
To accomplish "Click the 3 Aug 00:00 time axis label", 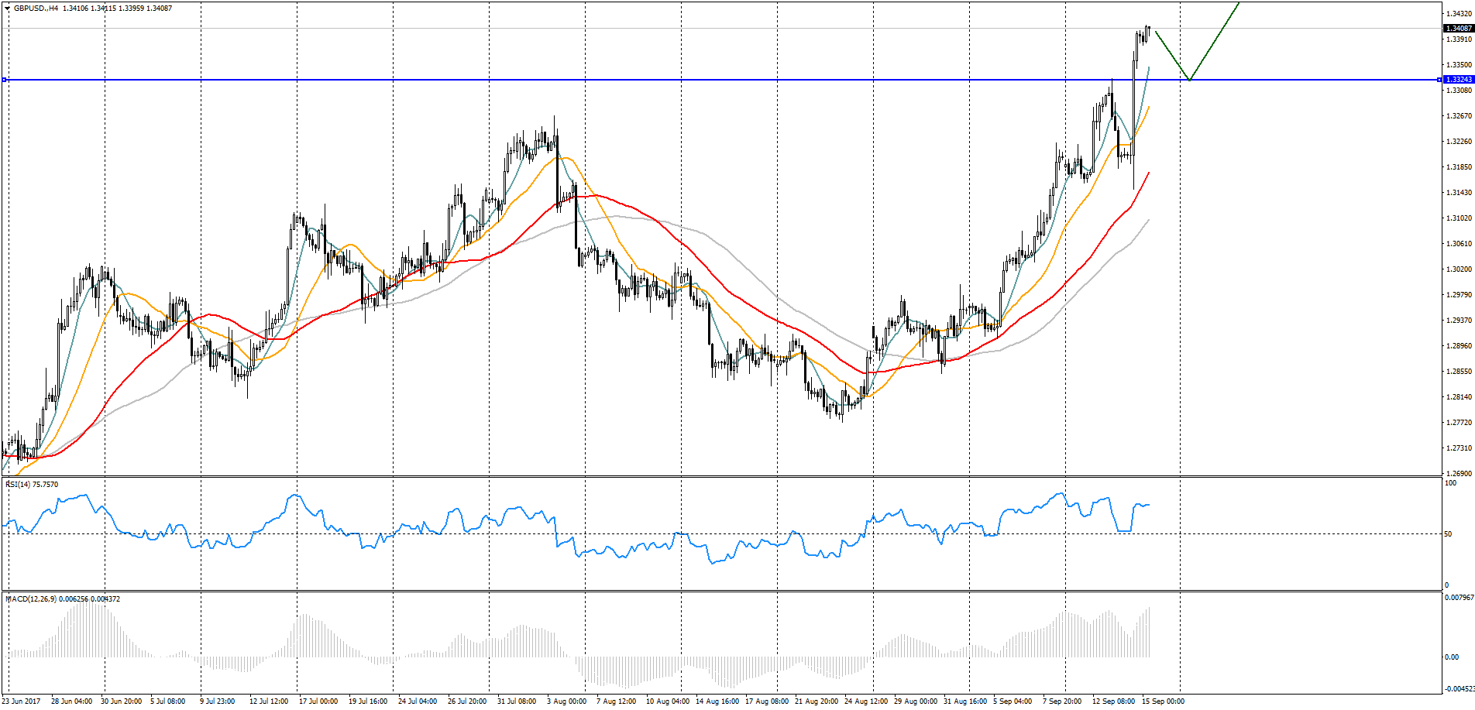I will click(x=566, y=701).
